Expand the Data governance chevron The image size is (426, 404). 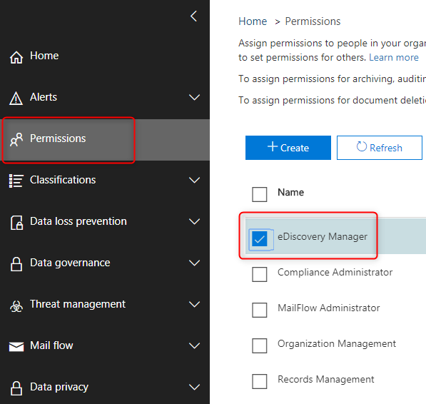click(194, 263)
